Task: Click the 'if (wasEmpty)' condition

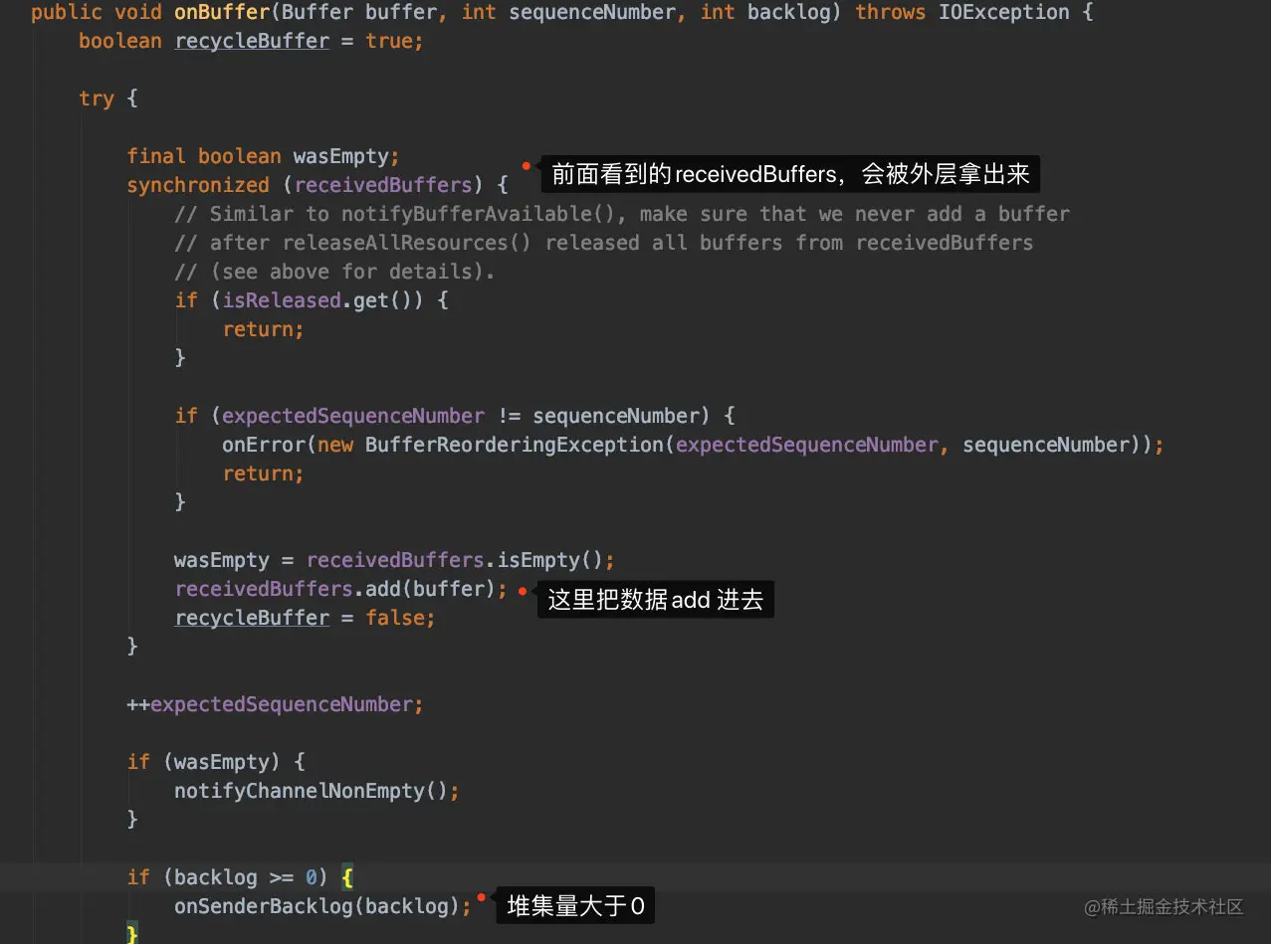Action: pos(204,762)
